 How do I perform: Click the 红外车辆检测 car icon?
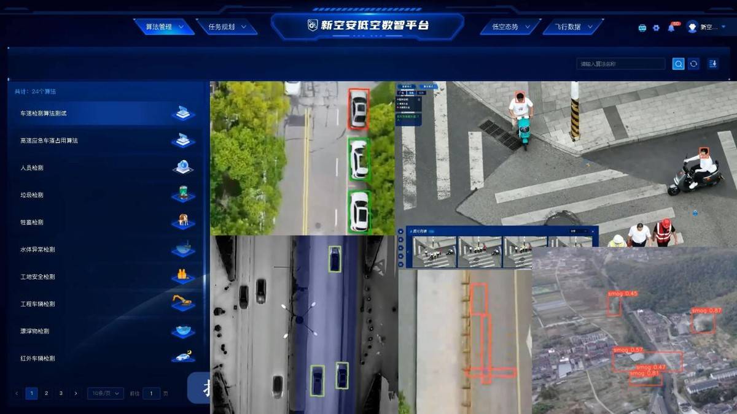click(x=183, y=358)
